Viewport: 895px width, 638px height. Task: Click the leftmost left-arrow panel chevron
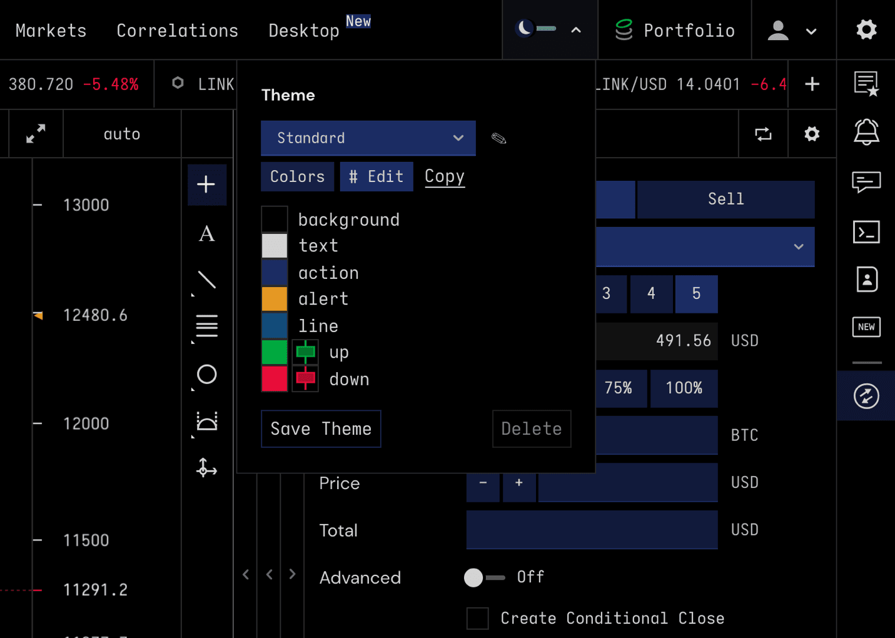[246, 574]
